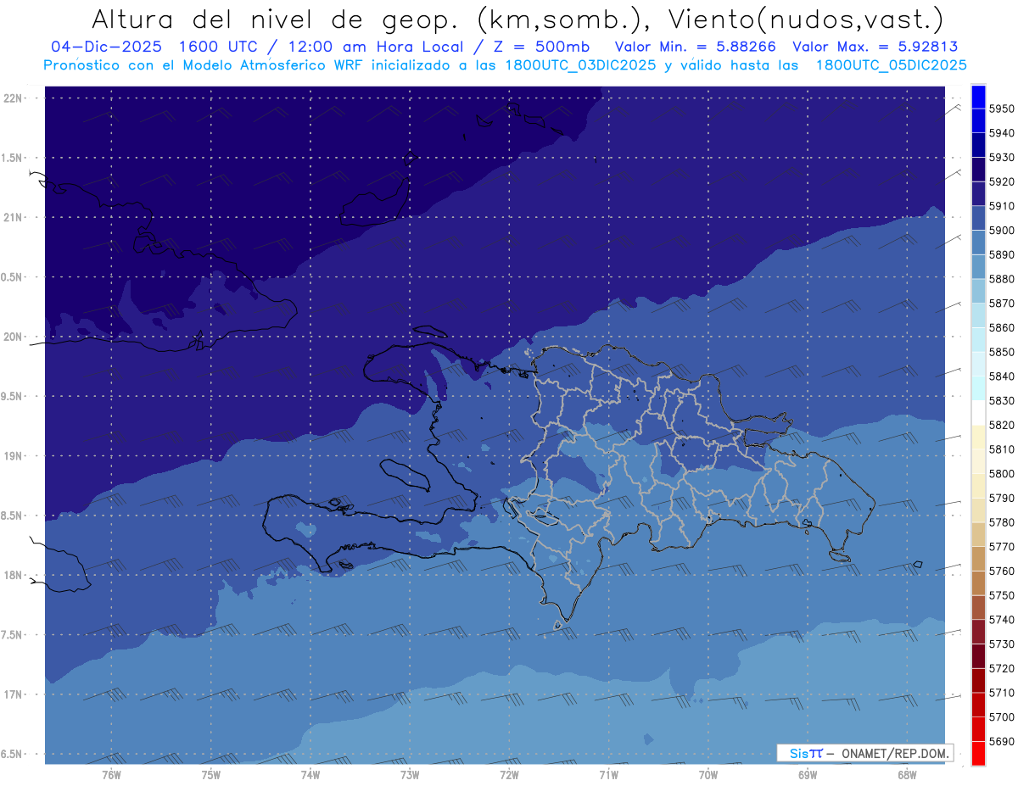The height and width of the screenshot is (786, 1018).
Task: Click 'Valor Max. = 5.92813' text
Action: tap(875, 47)
